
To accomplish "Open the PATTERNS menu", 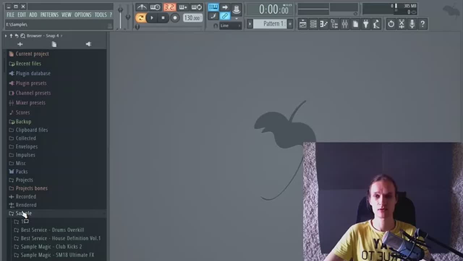I will point(49,15).
